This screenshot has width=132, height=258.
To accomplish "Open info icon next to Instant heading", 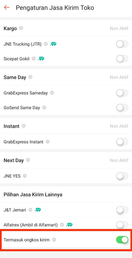I will [x=24, y=126].
